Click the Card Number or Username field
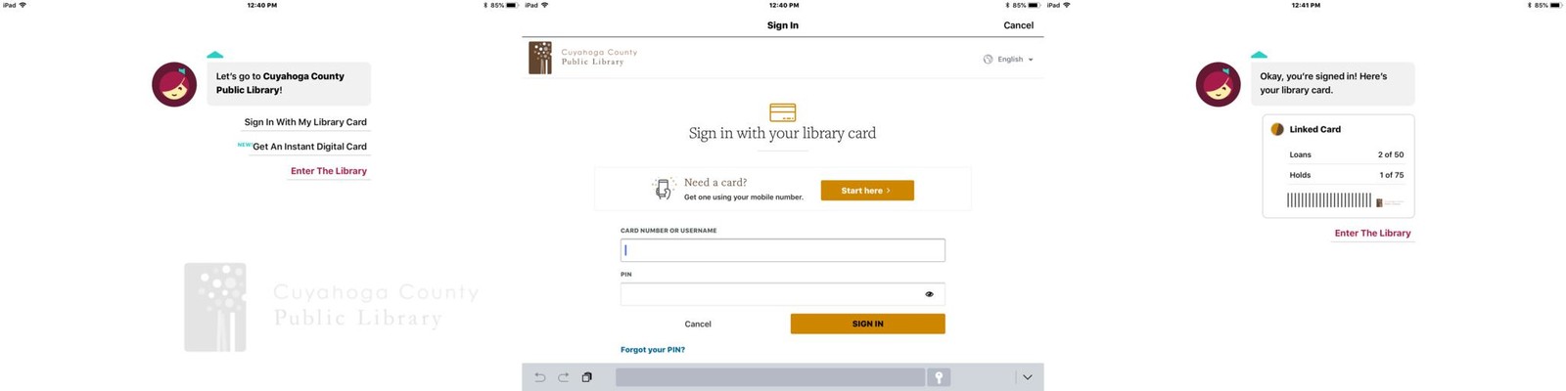The image size is (1566, 391). (783, 250)
